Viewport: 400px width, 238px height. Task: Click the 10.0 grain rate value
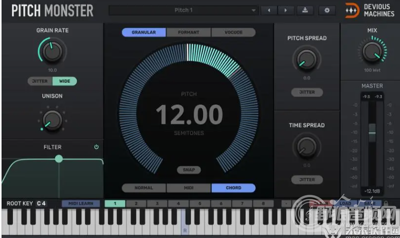53,70
